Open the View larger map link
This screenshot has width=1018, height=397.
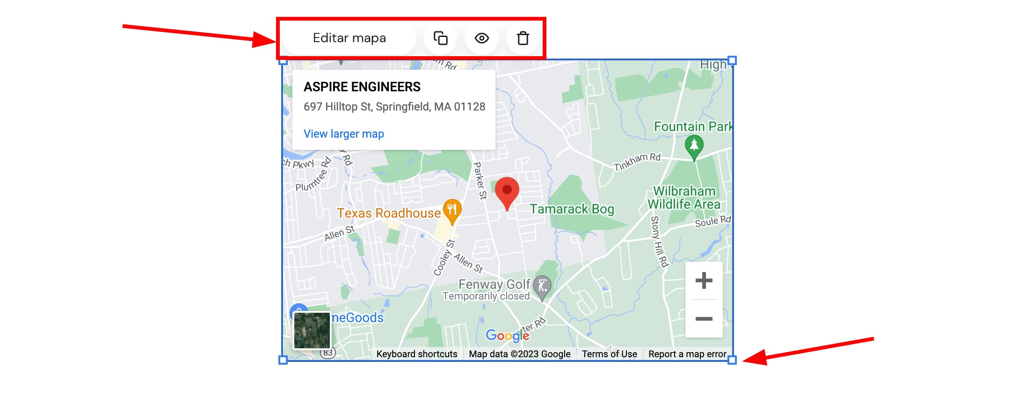[x=344, y=134]
